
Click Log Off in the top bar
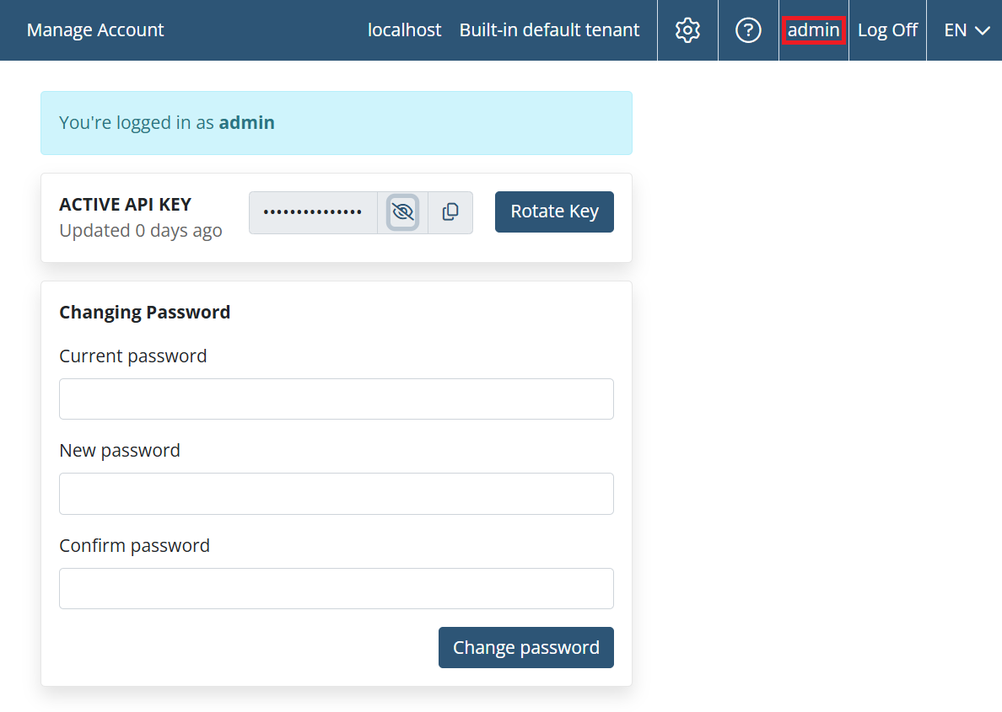tap(887, 30)
